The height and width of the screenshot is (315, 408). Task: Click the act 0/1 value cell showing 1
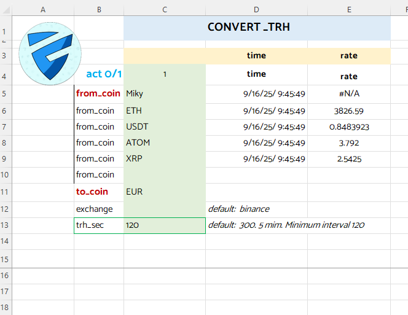click(x=164, y=74)
